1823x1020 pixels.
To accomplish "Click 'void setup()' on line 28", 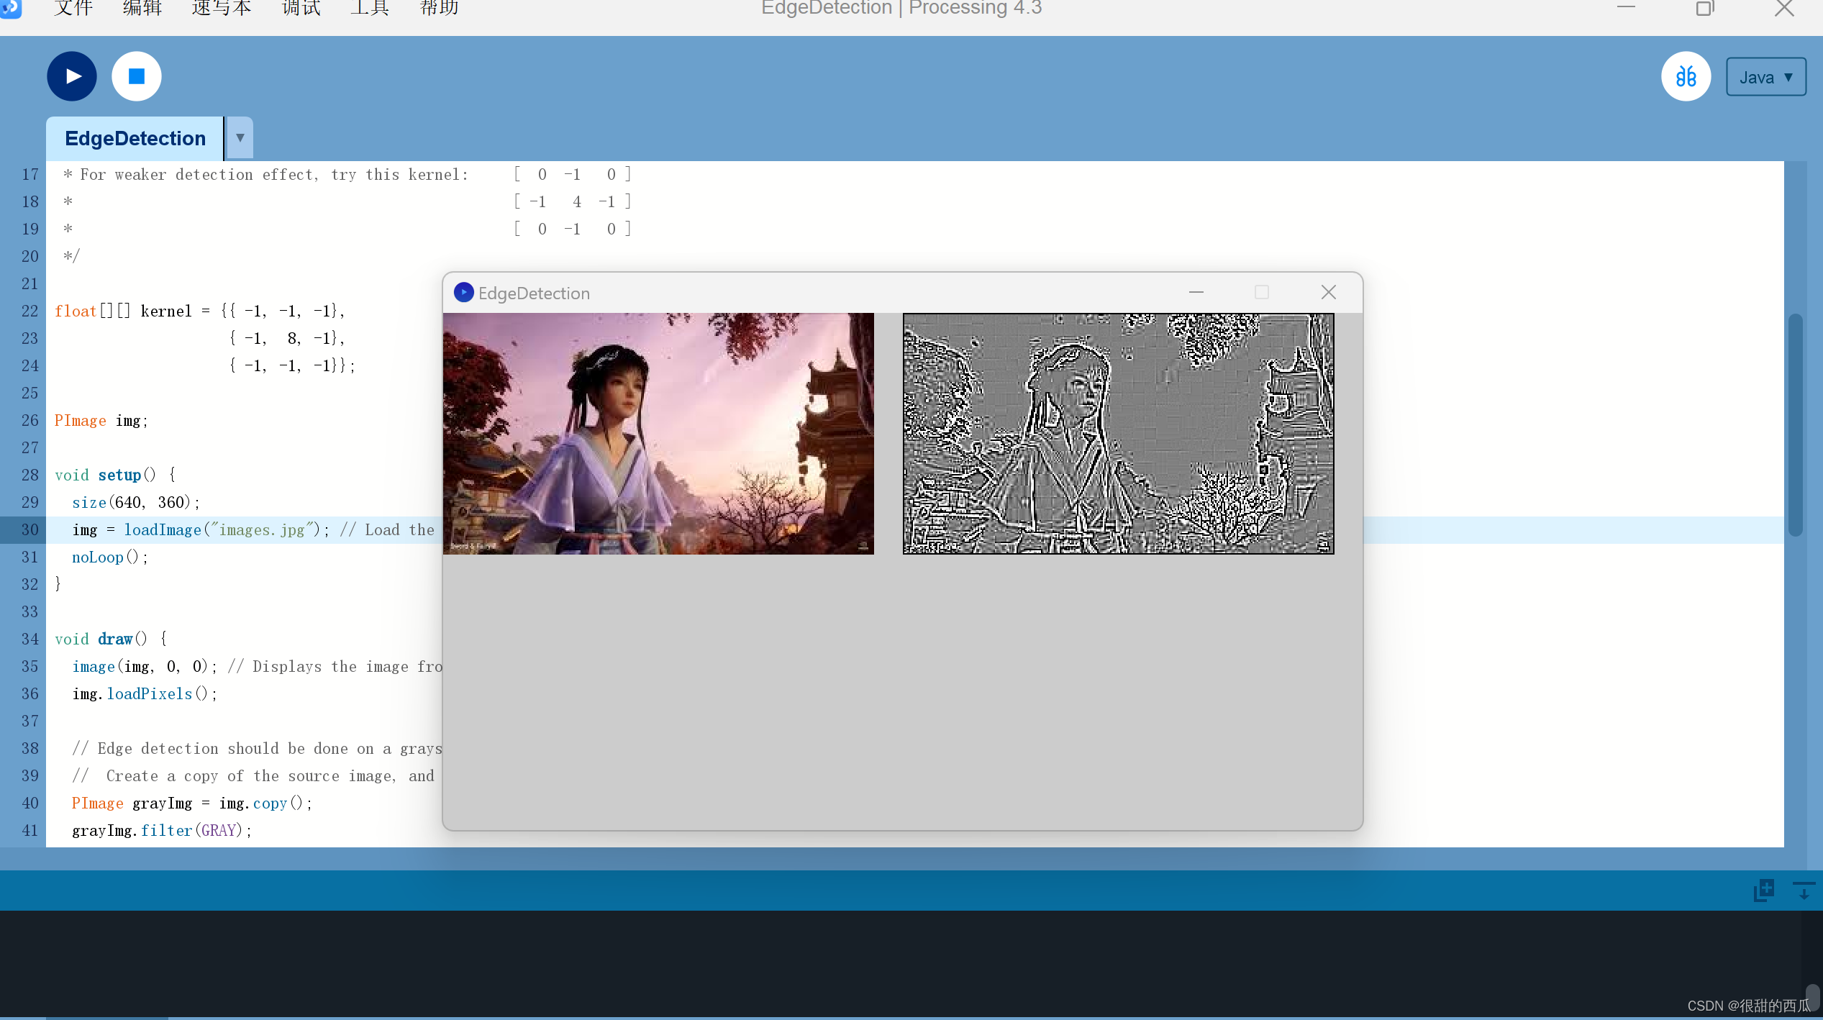I will pos(105,475).
